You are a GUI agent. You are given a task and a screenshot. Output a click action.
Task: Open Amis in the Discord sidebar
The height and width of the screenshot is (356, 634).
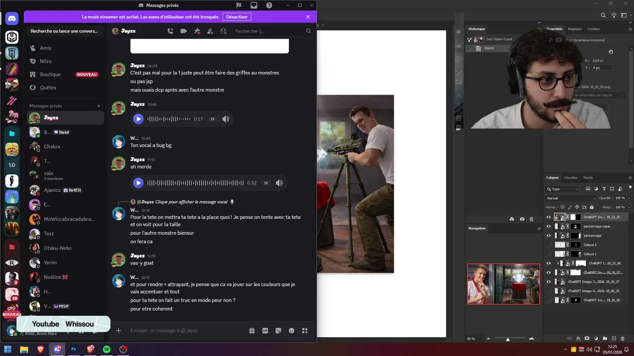[64, 48]
